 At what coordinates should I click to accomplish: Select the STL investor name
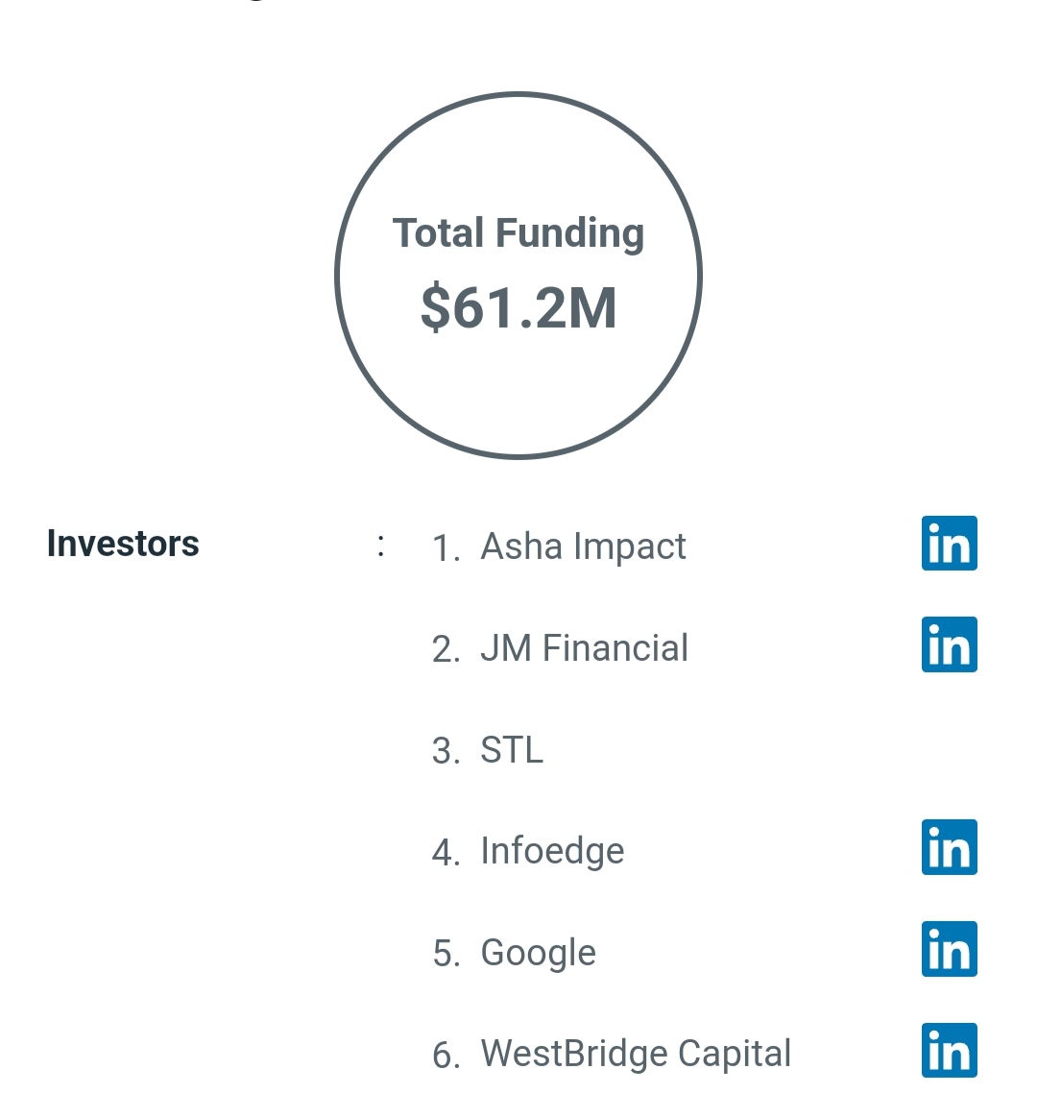pos(512,750)
